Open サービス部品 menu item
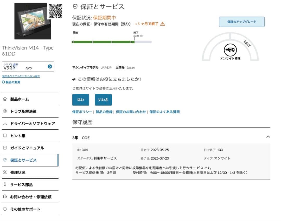This screenshot has width=281, height=221. [x=30, y=184]
